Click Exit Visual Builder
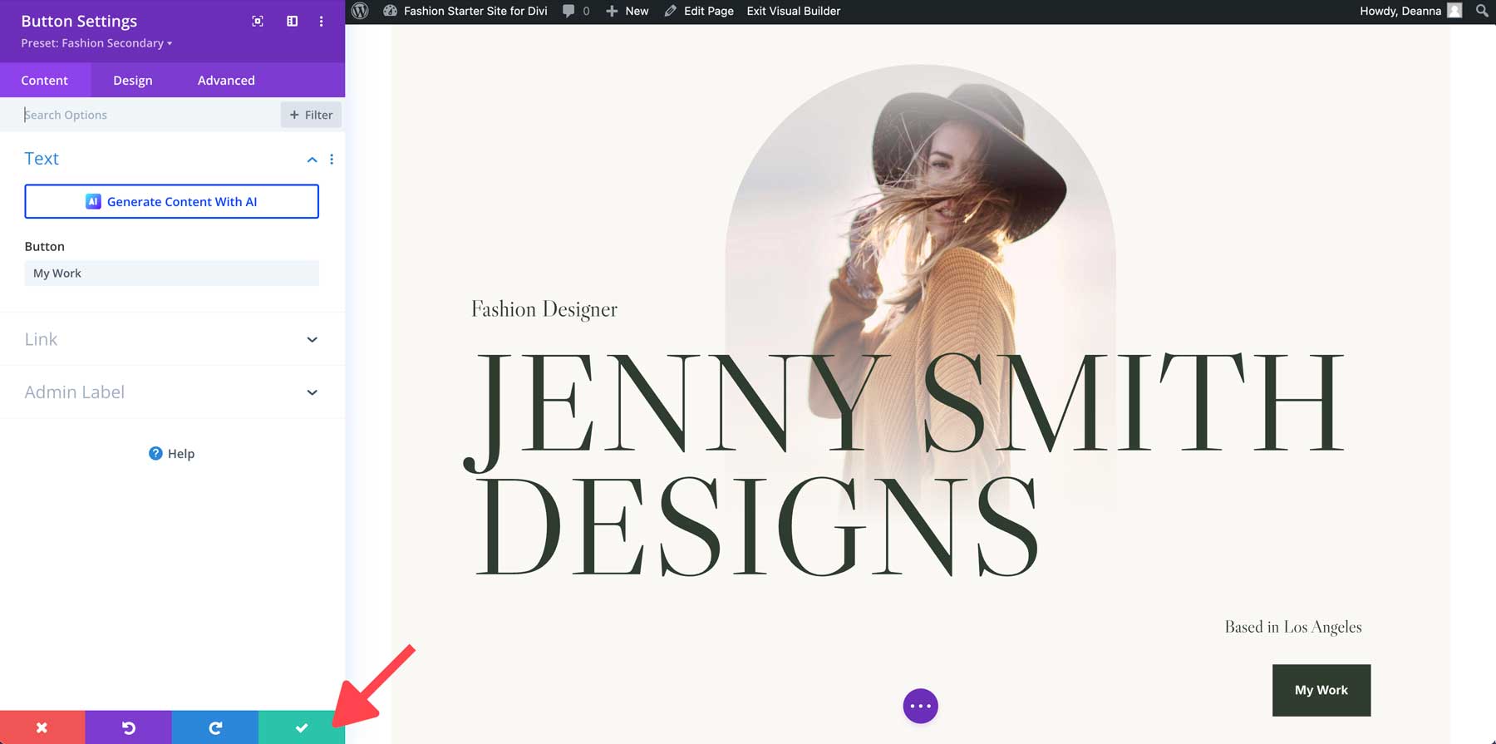1496x744 pixels. pyautogui.click(x=794, y=11)
